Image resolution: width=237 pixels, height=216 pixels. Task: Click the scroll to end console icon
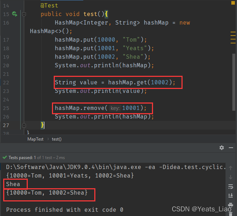[x=231, y=196]
